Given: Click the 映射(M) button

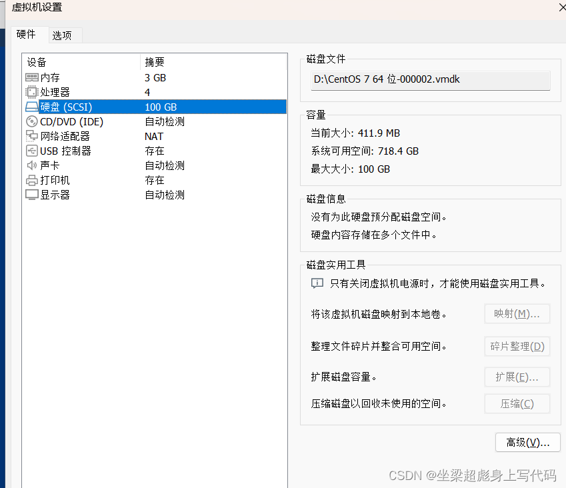Looking at the screenshot, I should (517, 313).
